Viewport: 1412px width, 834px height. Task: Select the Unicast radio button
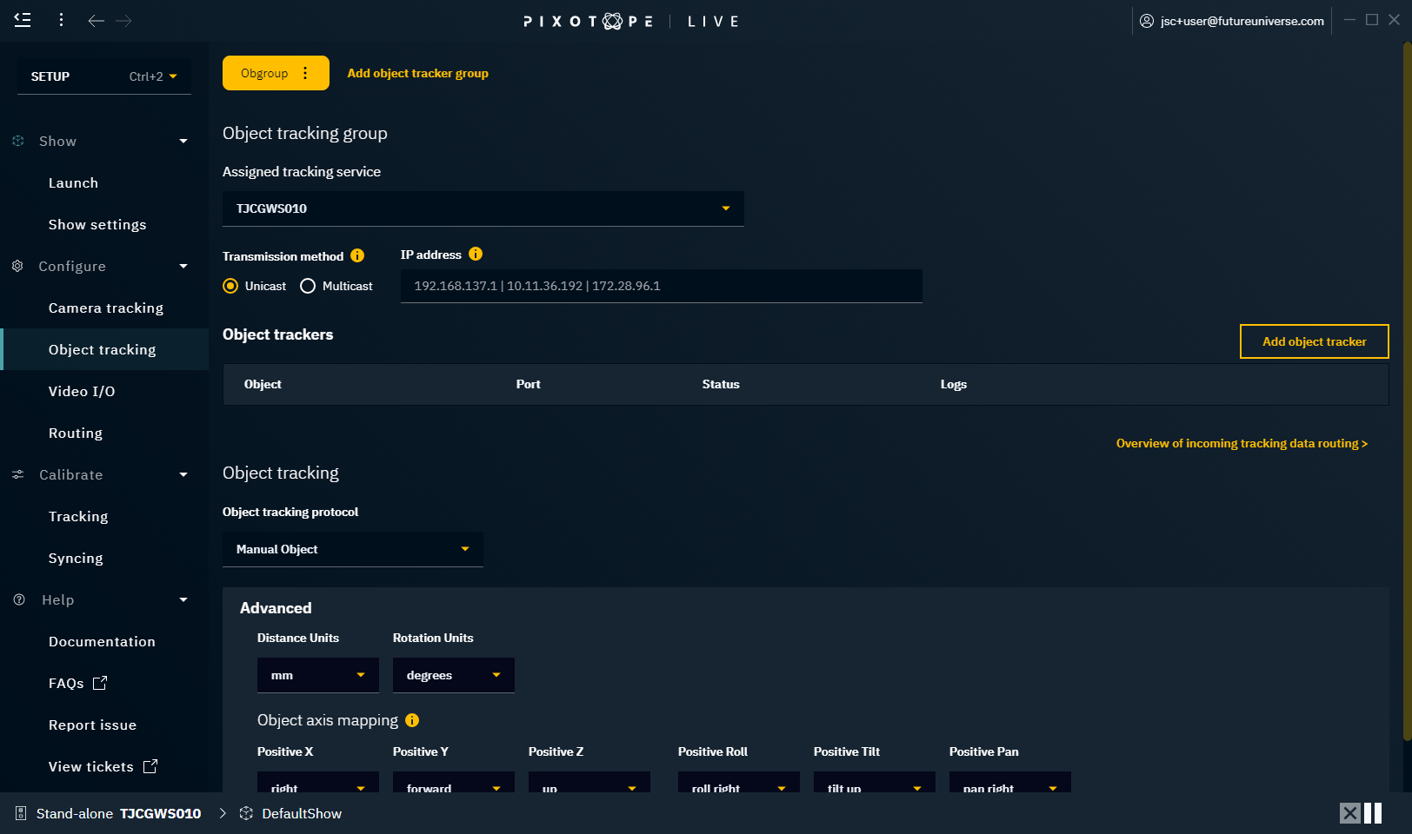pos(230,286)
